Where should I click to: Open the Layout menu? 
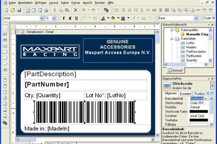tap(54, 3)
